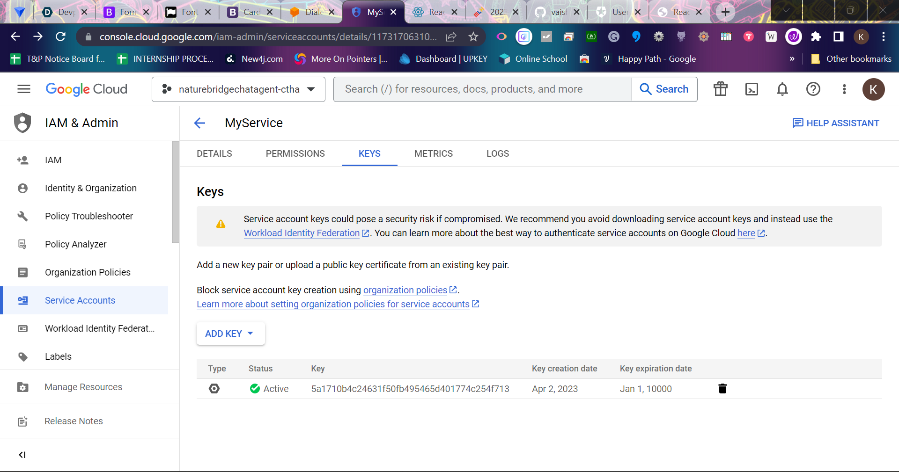This screenshot has width=899, height=472.
Task: Click the browser address bar URL
Action: coord(268,36)
